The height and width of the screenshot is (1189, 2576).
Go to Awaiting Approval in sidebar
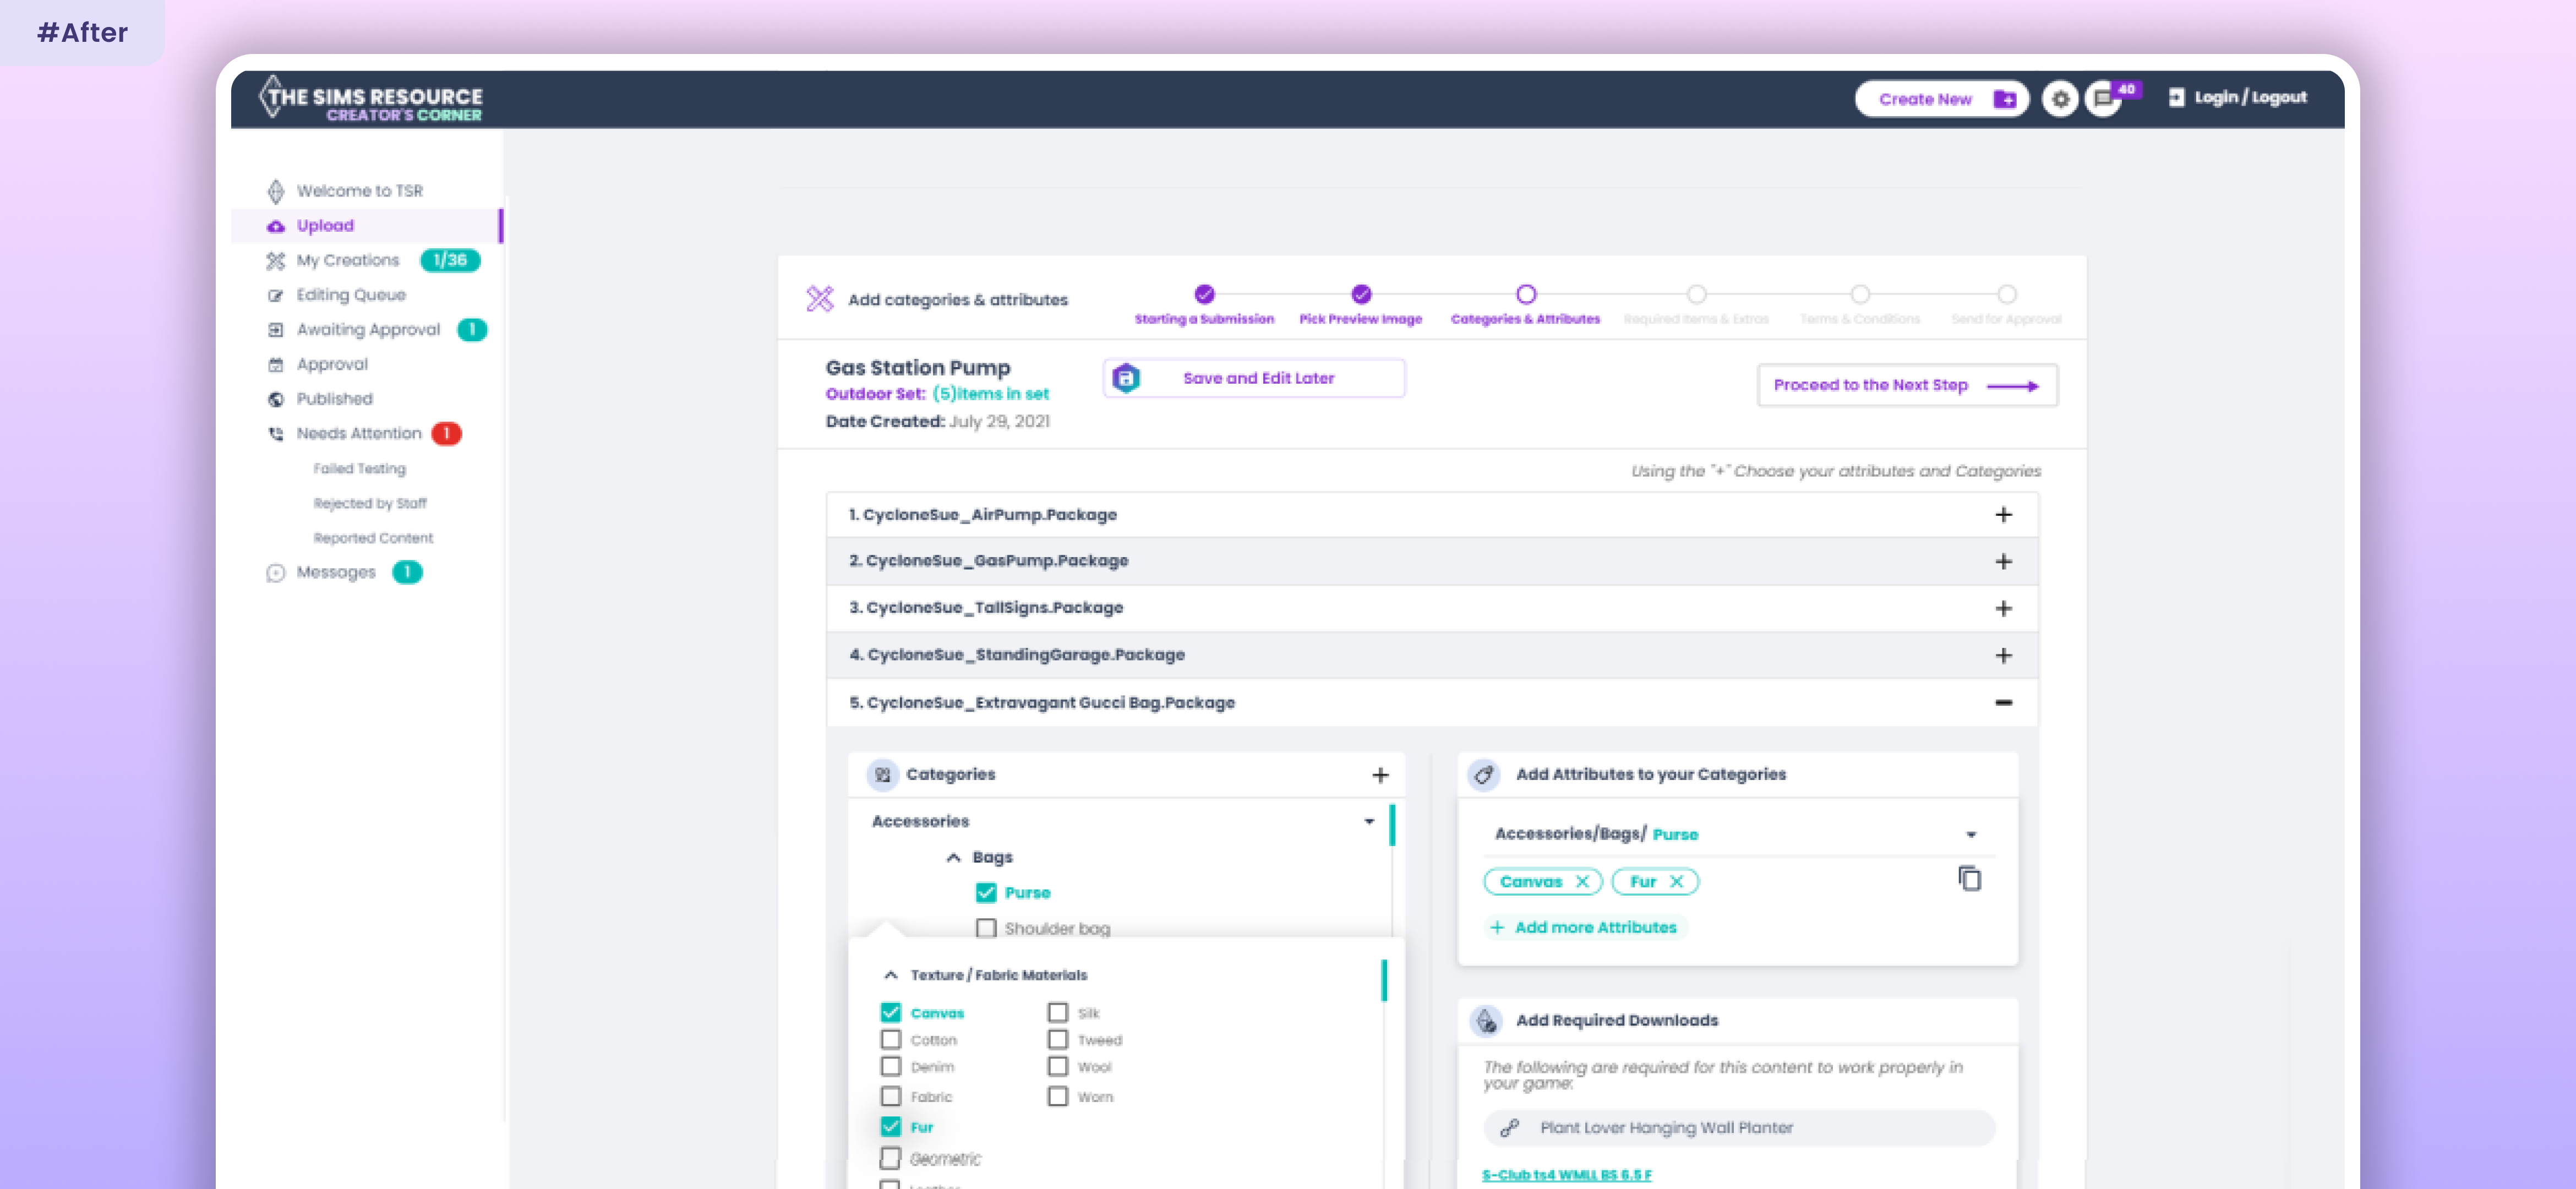pos(368,330)
